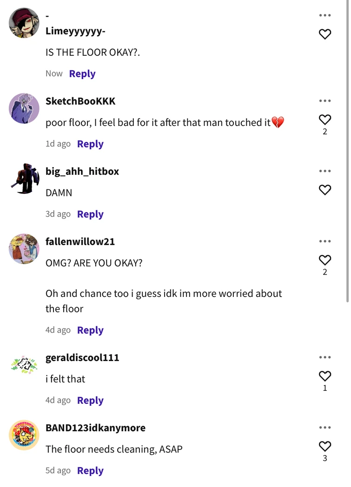Like Limeyyyyyy-'s comment with the heart
This screenshot has width=351, height=487.
[x=325, y=34]
